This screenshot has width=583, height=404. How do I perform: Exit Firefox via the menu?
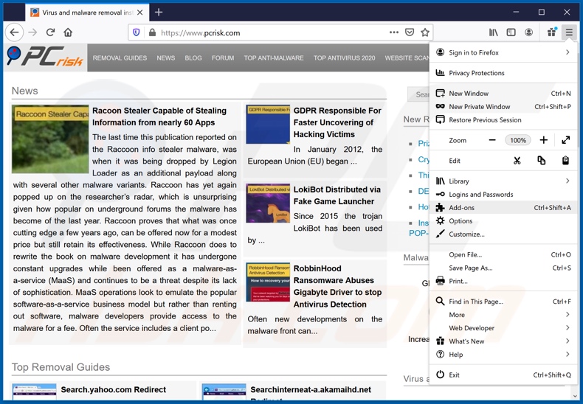pyautogui.click(x=503, y=375)
